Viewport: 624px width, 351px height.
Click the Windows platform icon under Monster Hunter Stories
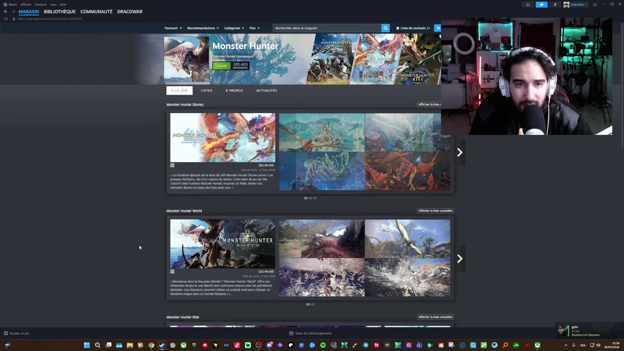[172, 165]
